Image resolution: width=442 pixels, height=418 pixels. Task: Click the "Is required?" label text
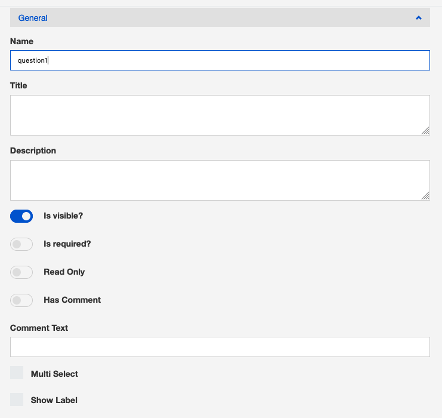67,244
